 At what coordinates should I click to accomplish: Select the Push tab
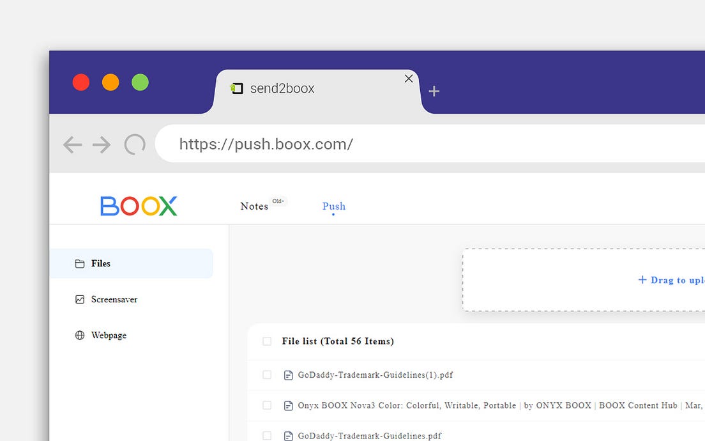(x=333, y=206)
